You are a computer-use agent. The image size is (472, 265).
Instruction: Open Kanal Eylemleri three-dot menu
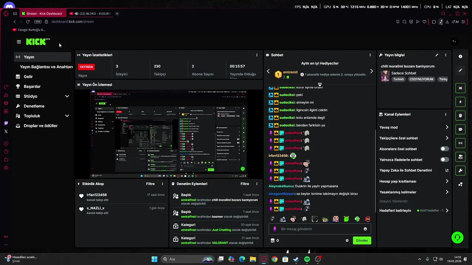pos(445,114)
